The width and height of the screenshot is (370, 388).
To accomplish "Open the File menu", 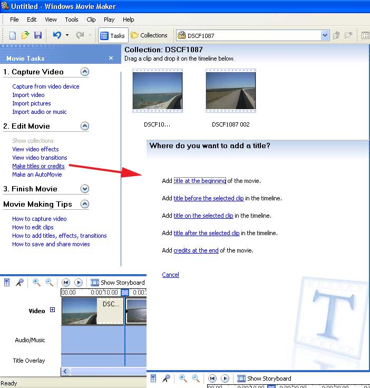I will pos(14,20).
